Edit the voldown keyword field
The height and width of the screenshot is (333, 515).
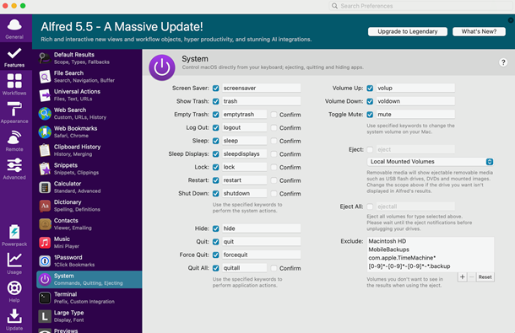tap(415, 101)
